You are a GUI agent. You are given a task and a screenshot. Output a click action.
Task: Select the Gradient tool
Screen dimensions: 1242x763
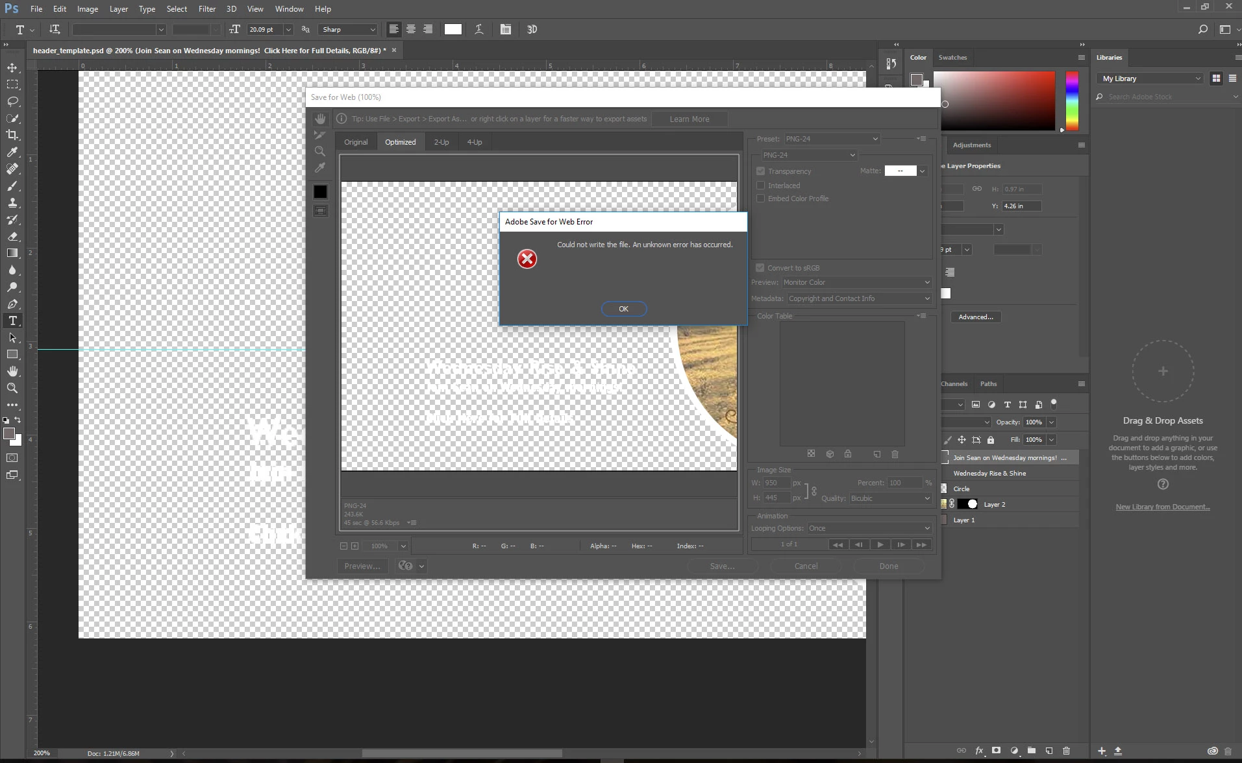point(12,253)
